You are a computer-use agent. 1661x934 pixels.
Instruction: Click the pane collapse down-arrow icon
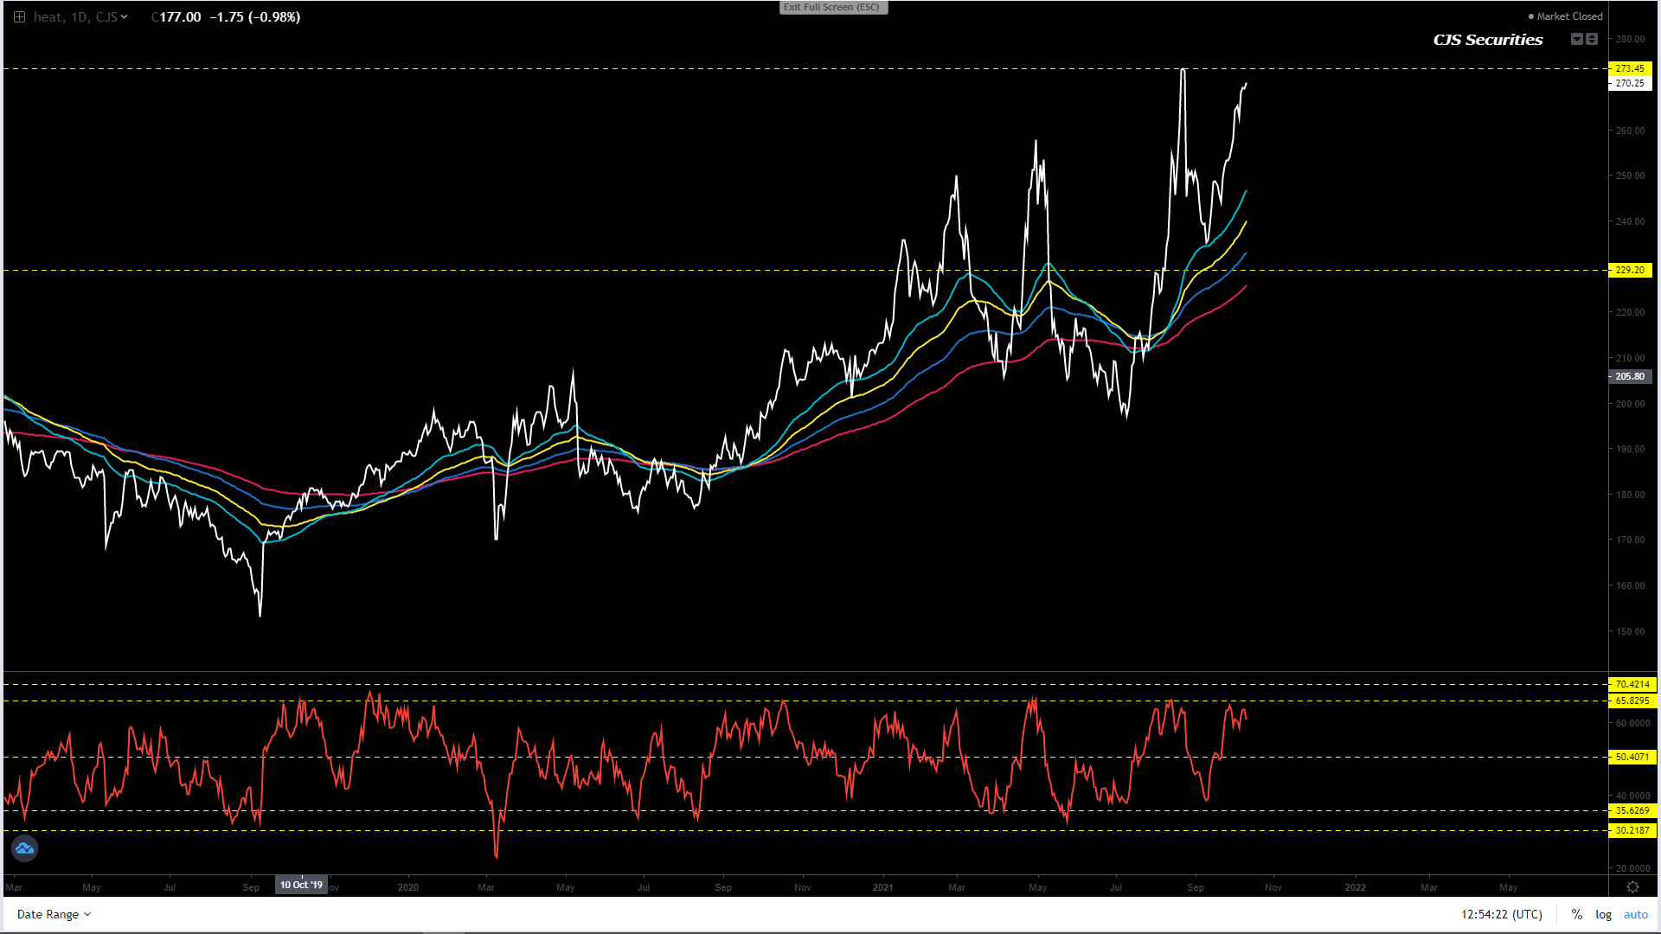(1576, 40)
